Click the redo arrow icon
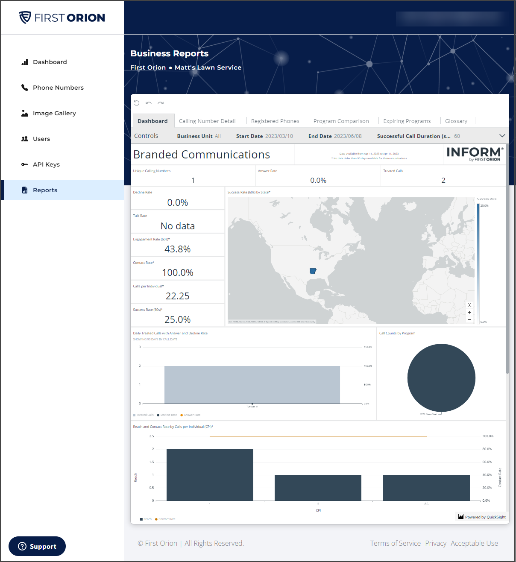 161,103
